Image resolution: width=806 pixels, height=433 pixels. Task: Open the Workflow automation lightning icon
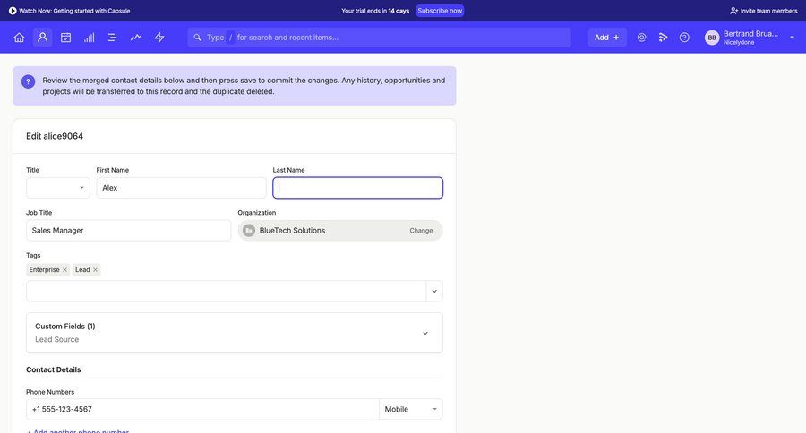[159, 38]
